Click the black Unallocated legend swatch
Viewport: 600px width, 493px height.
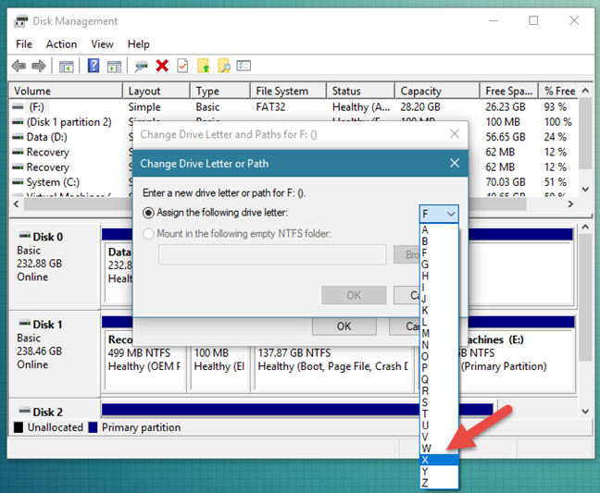(19, 427)
